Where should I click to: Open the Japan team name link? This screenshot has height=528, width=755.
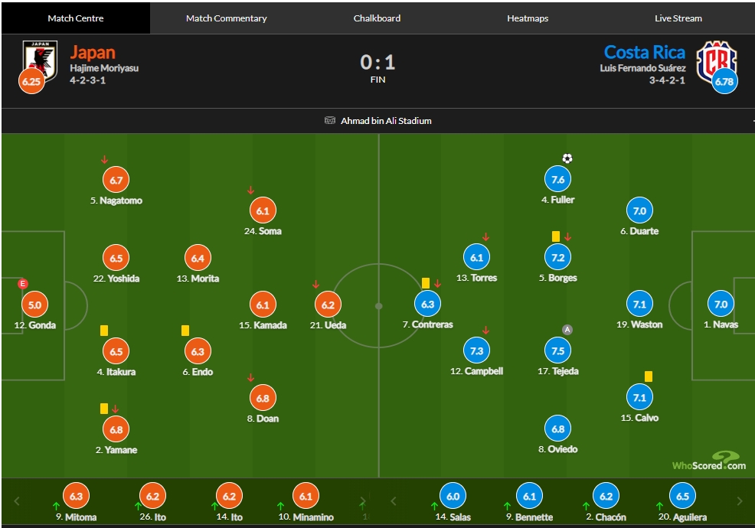[x=93, y=52]
